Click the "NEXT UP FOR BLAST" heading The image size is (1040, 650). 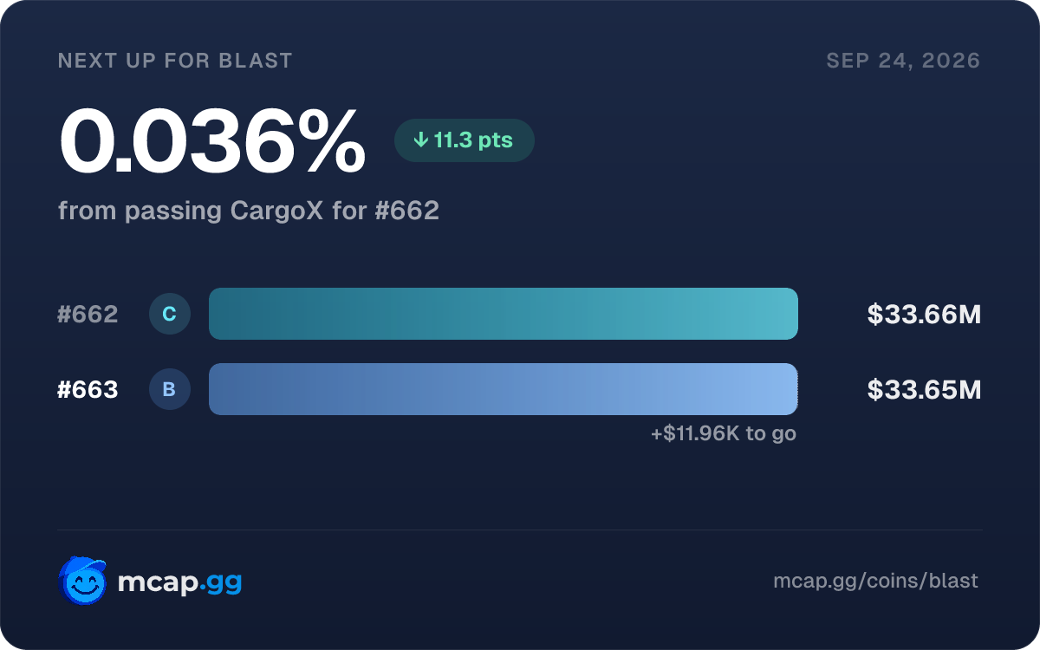[175, 61]
